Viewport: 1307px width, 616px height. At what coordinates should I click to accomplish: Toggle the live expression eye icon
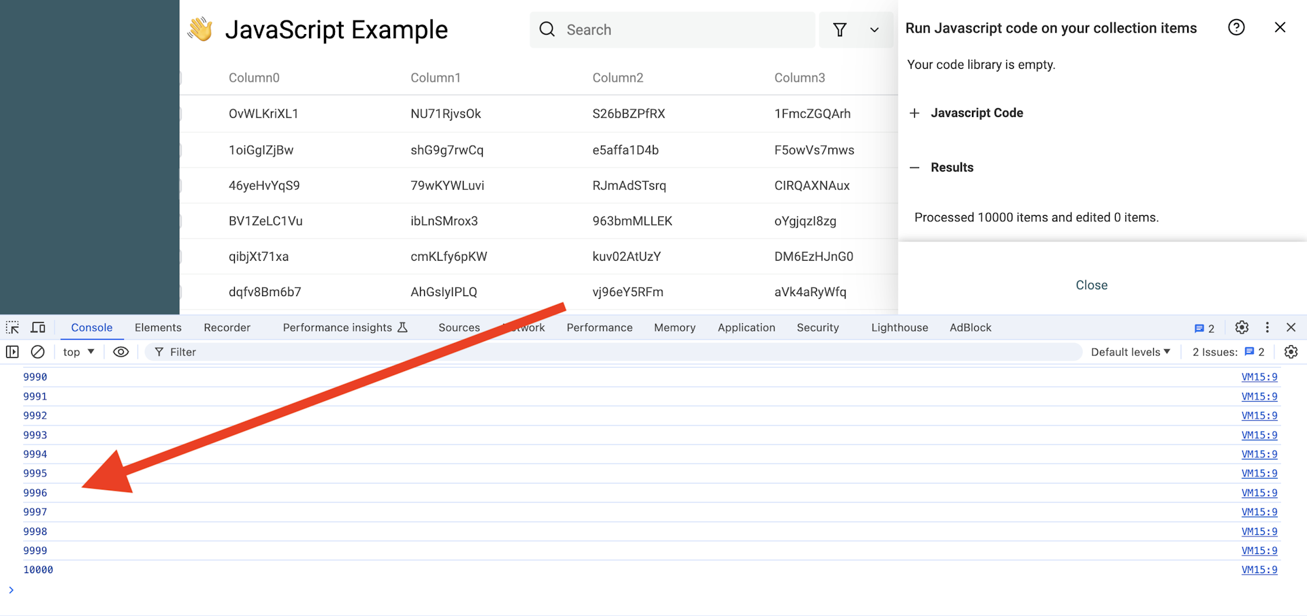click(120, 352)
